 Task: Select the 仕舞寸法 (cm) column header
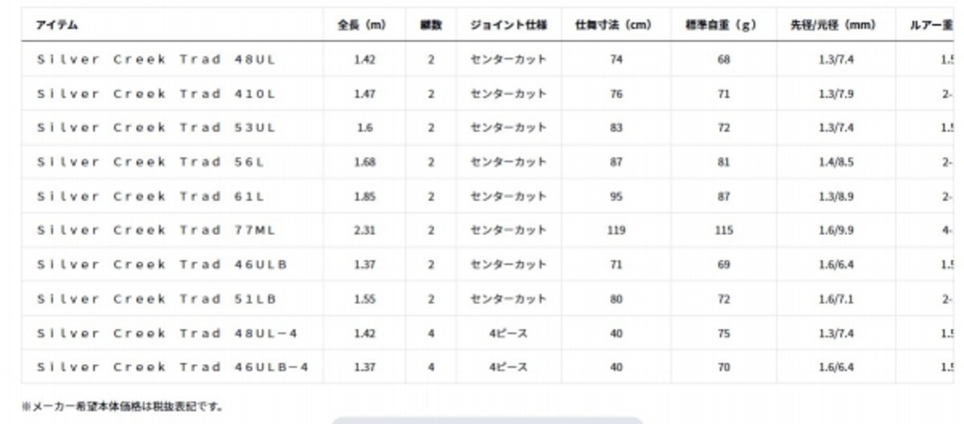[x=616, y=25]
